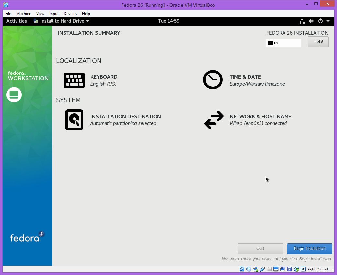Select the KEYBOARD label

point(104,77)
